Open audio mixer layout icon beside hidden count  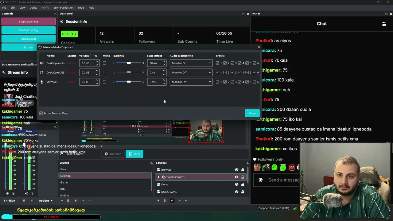tap(24, 200)
